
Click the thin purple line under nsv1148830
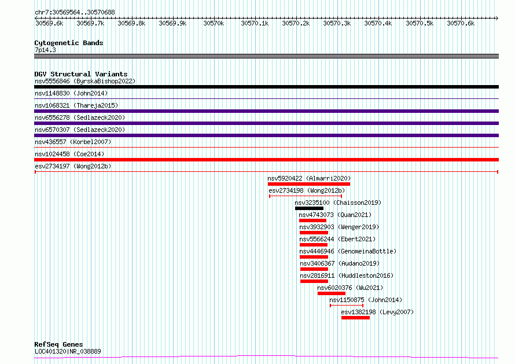[x=266, y=99]
